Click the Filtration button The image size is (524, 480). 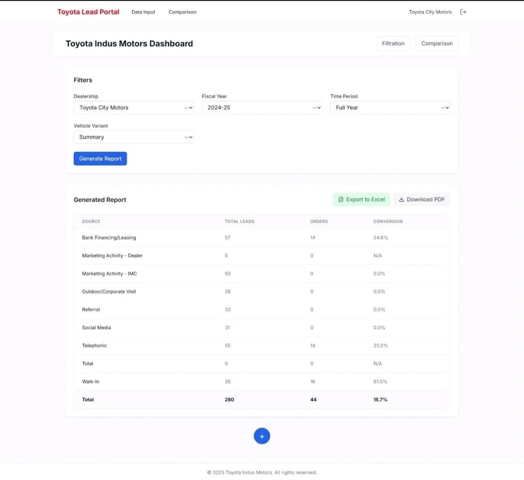(x=393, y=43)
